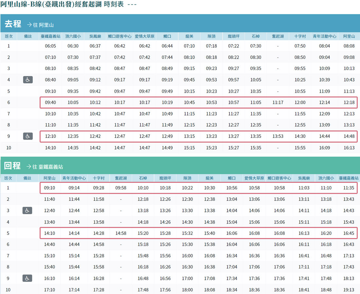360x294 pixels.
Task: Click the 備註 column header in 去程 table
Action: pos(27,36)
